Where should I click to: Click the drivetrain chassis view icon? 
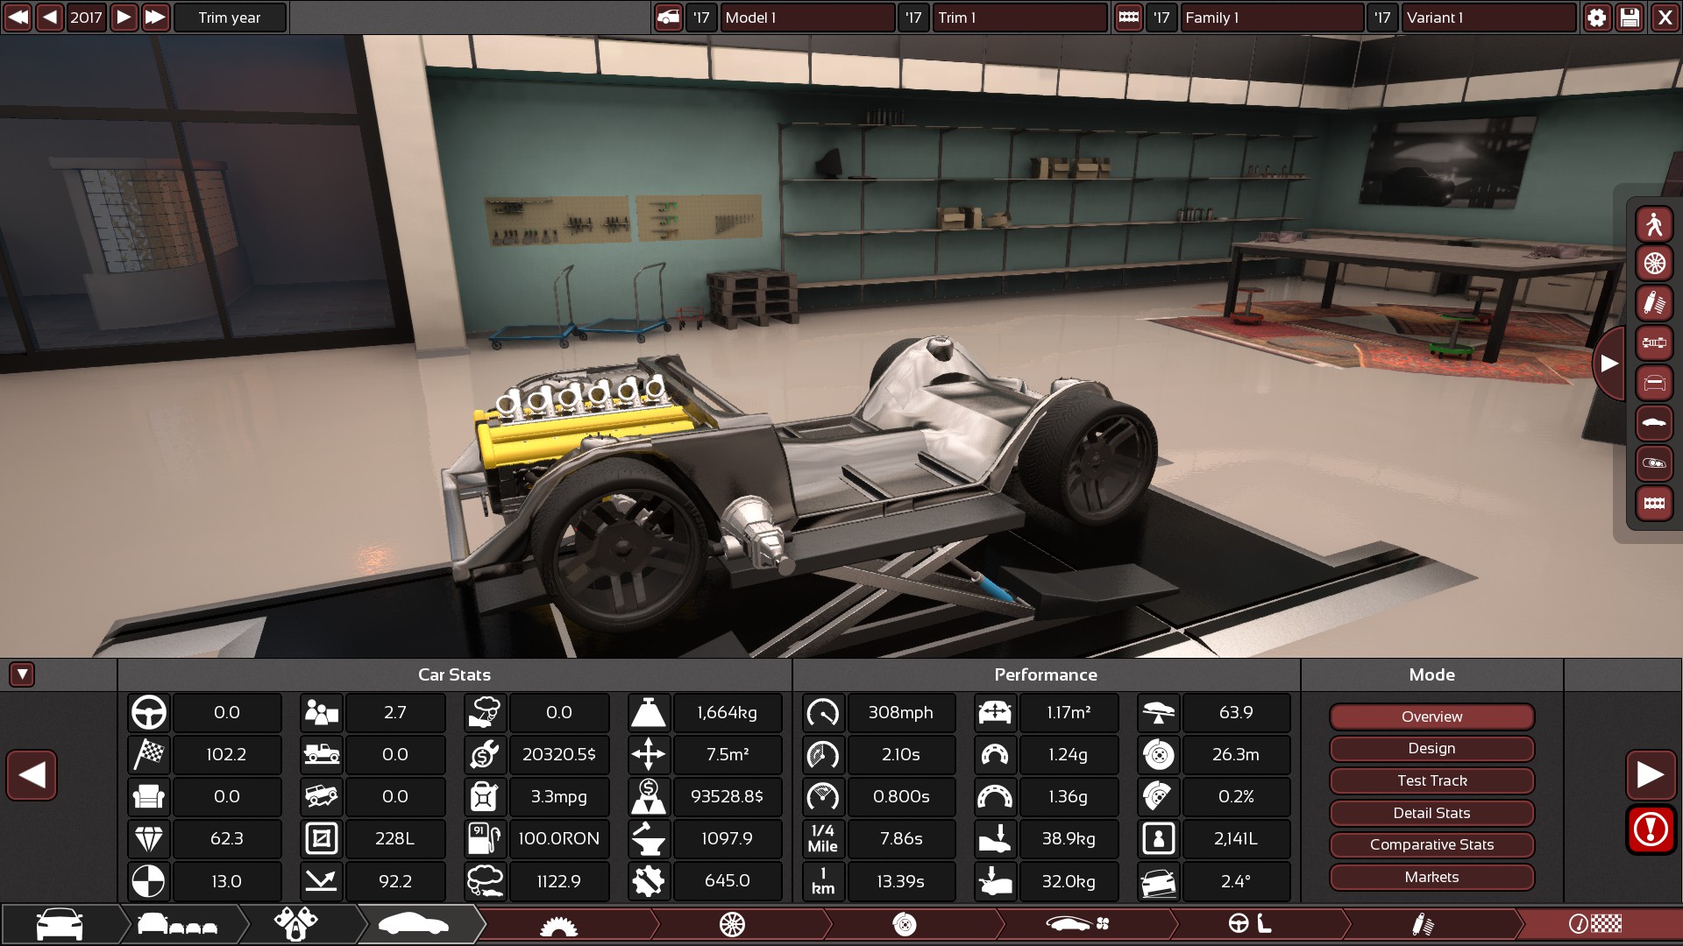pyautogui.click(x=1654, y=343)
